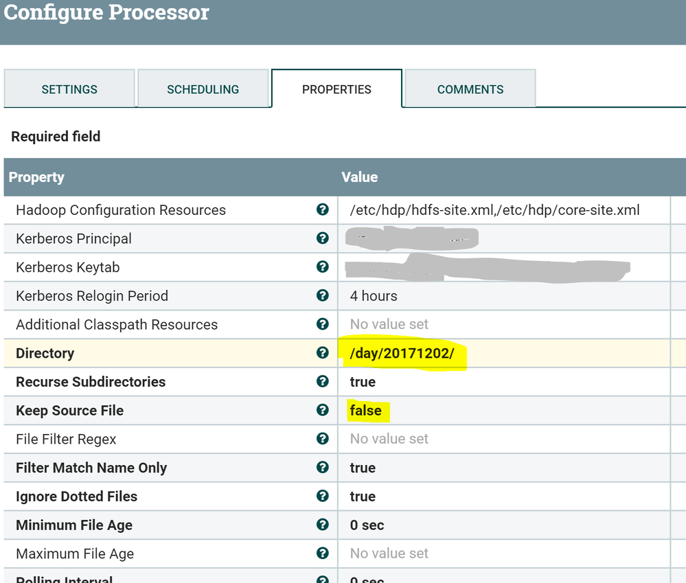The image size is (686, 583).
Task: Click help icon for Additional Classpath Resources
Action: pyautogui.click(x=322, y=324)
